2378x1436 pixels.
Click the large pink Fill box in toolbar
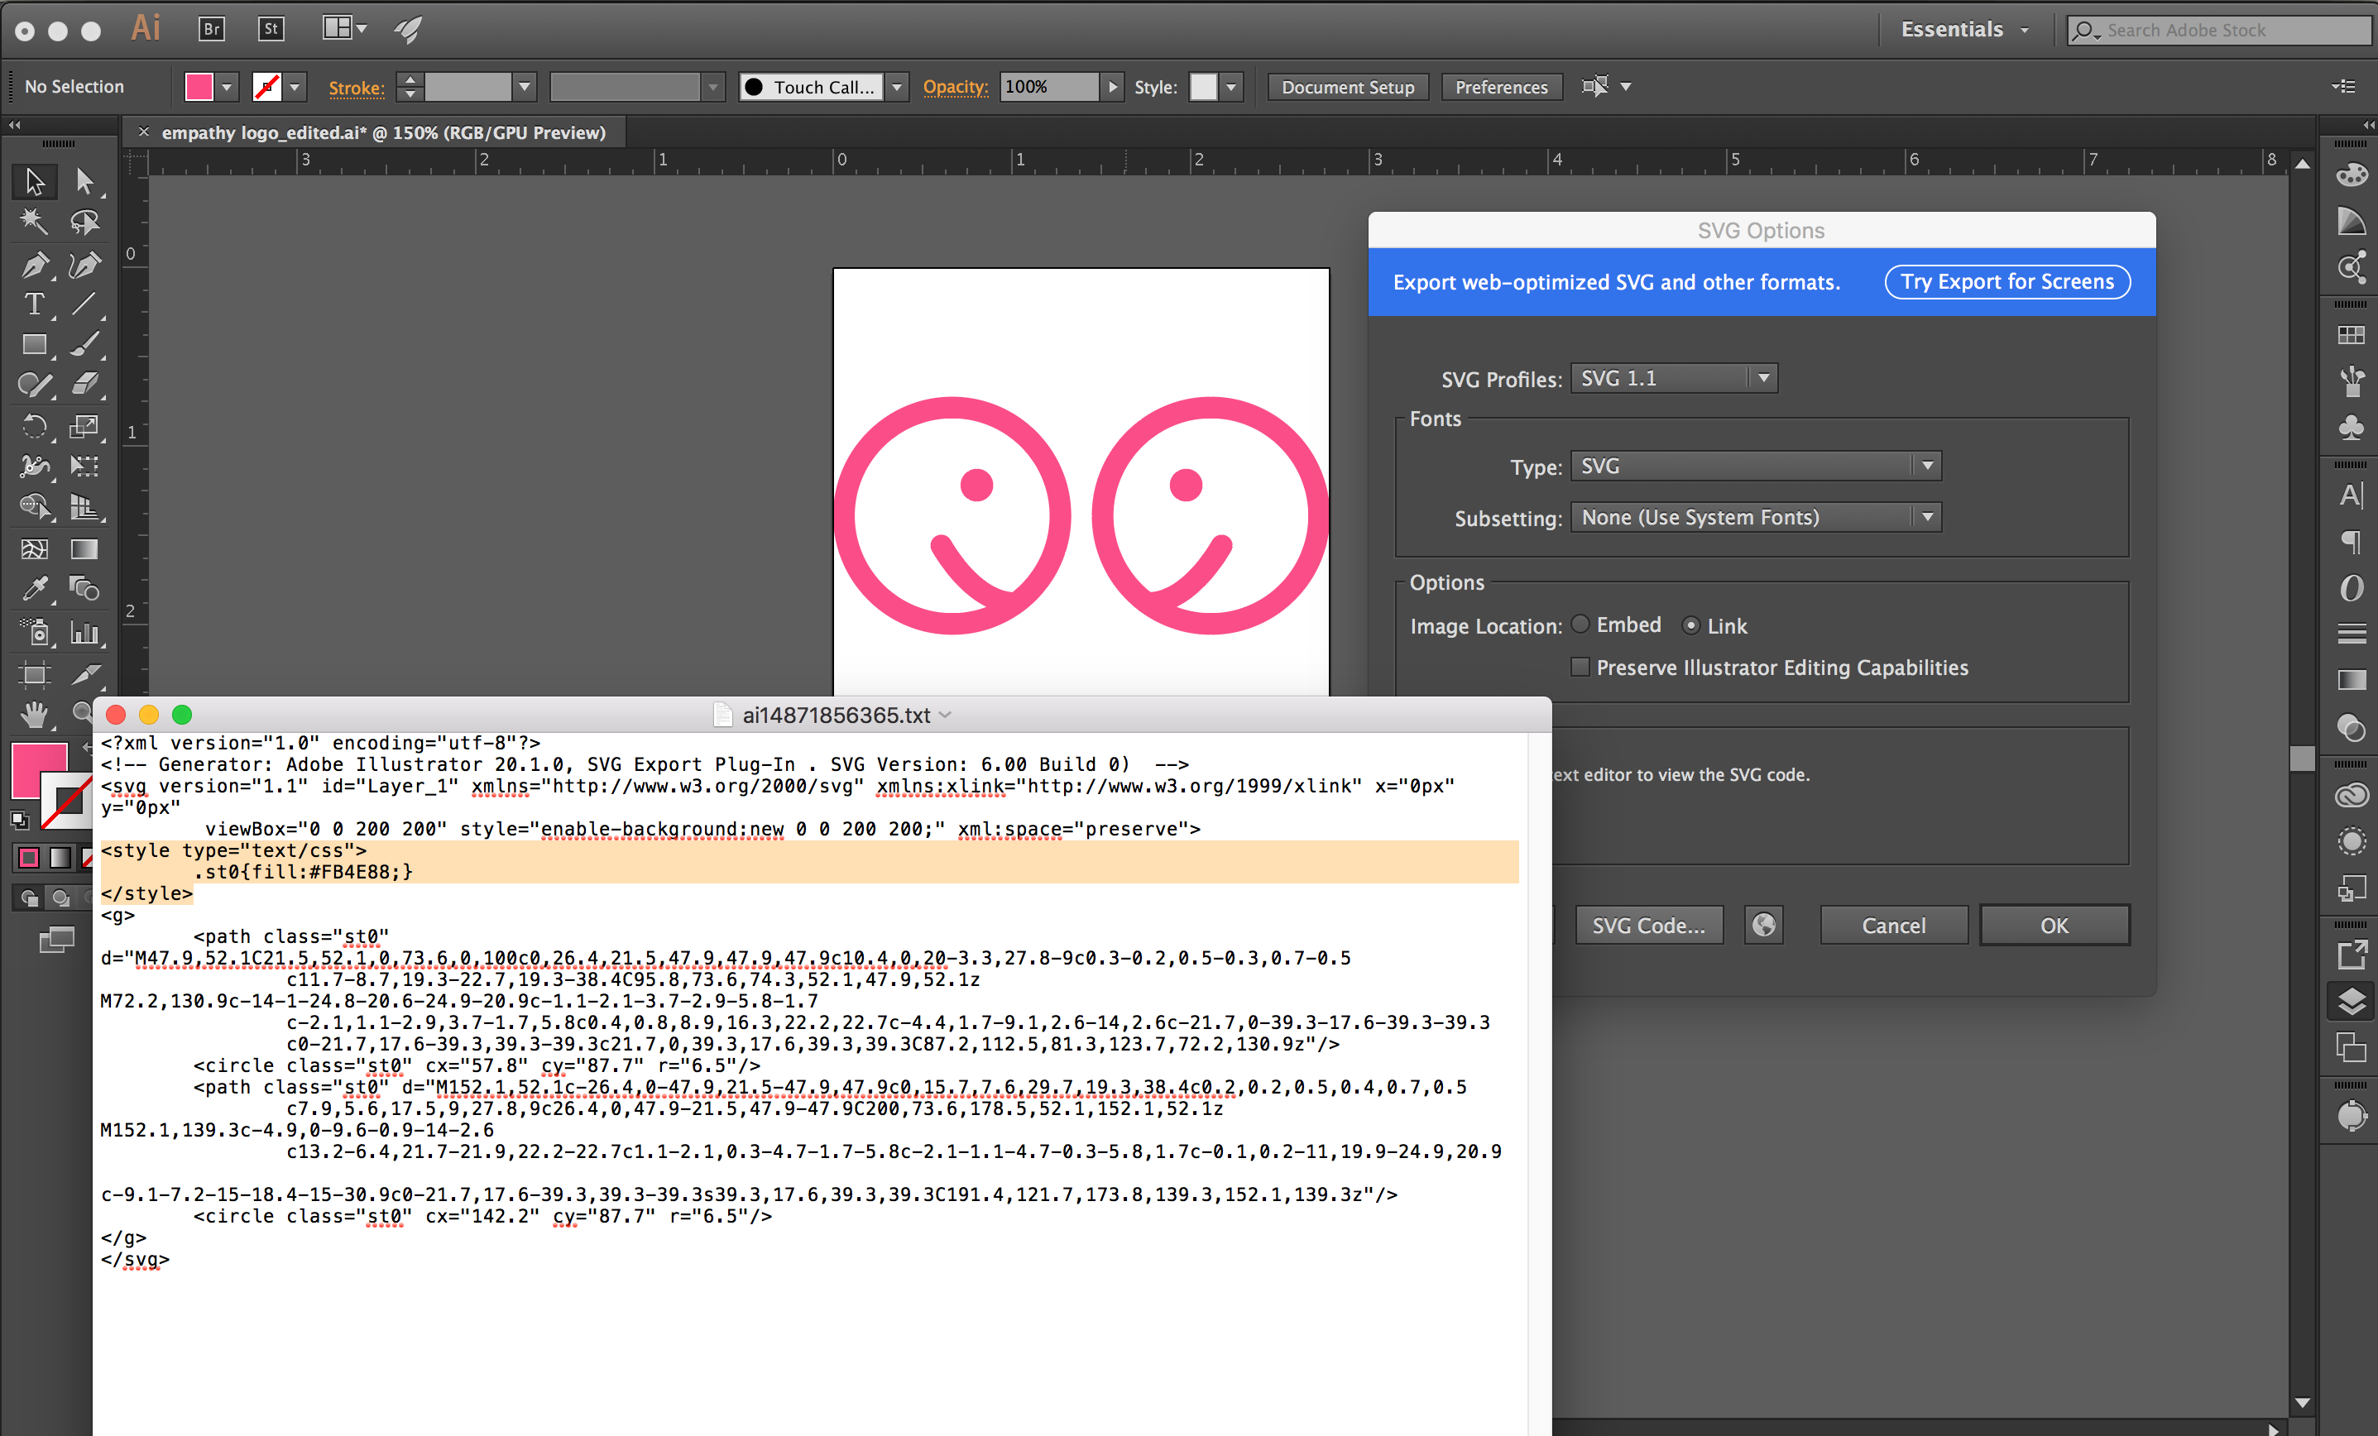pyautogui.click(x=39, y=769)
